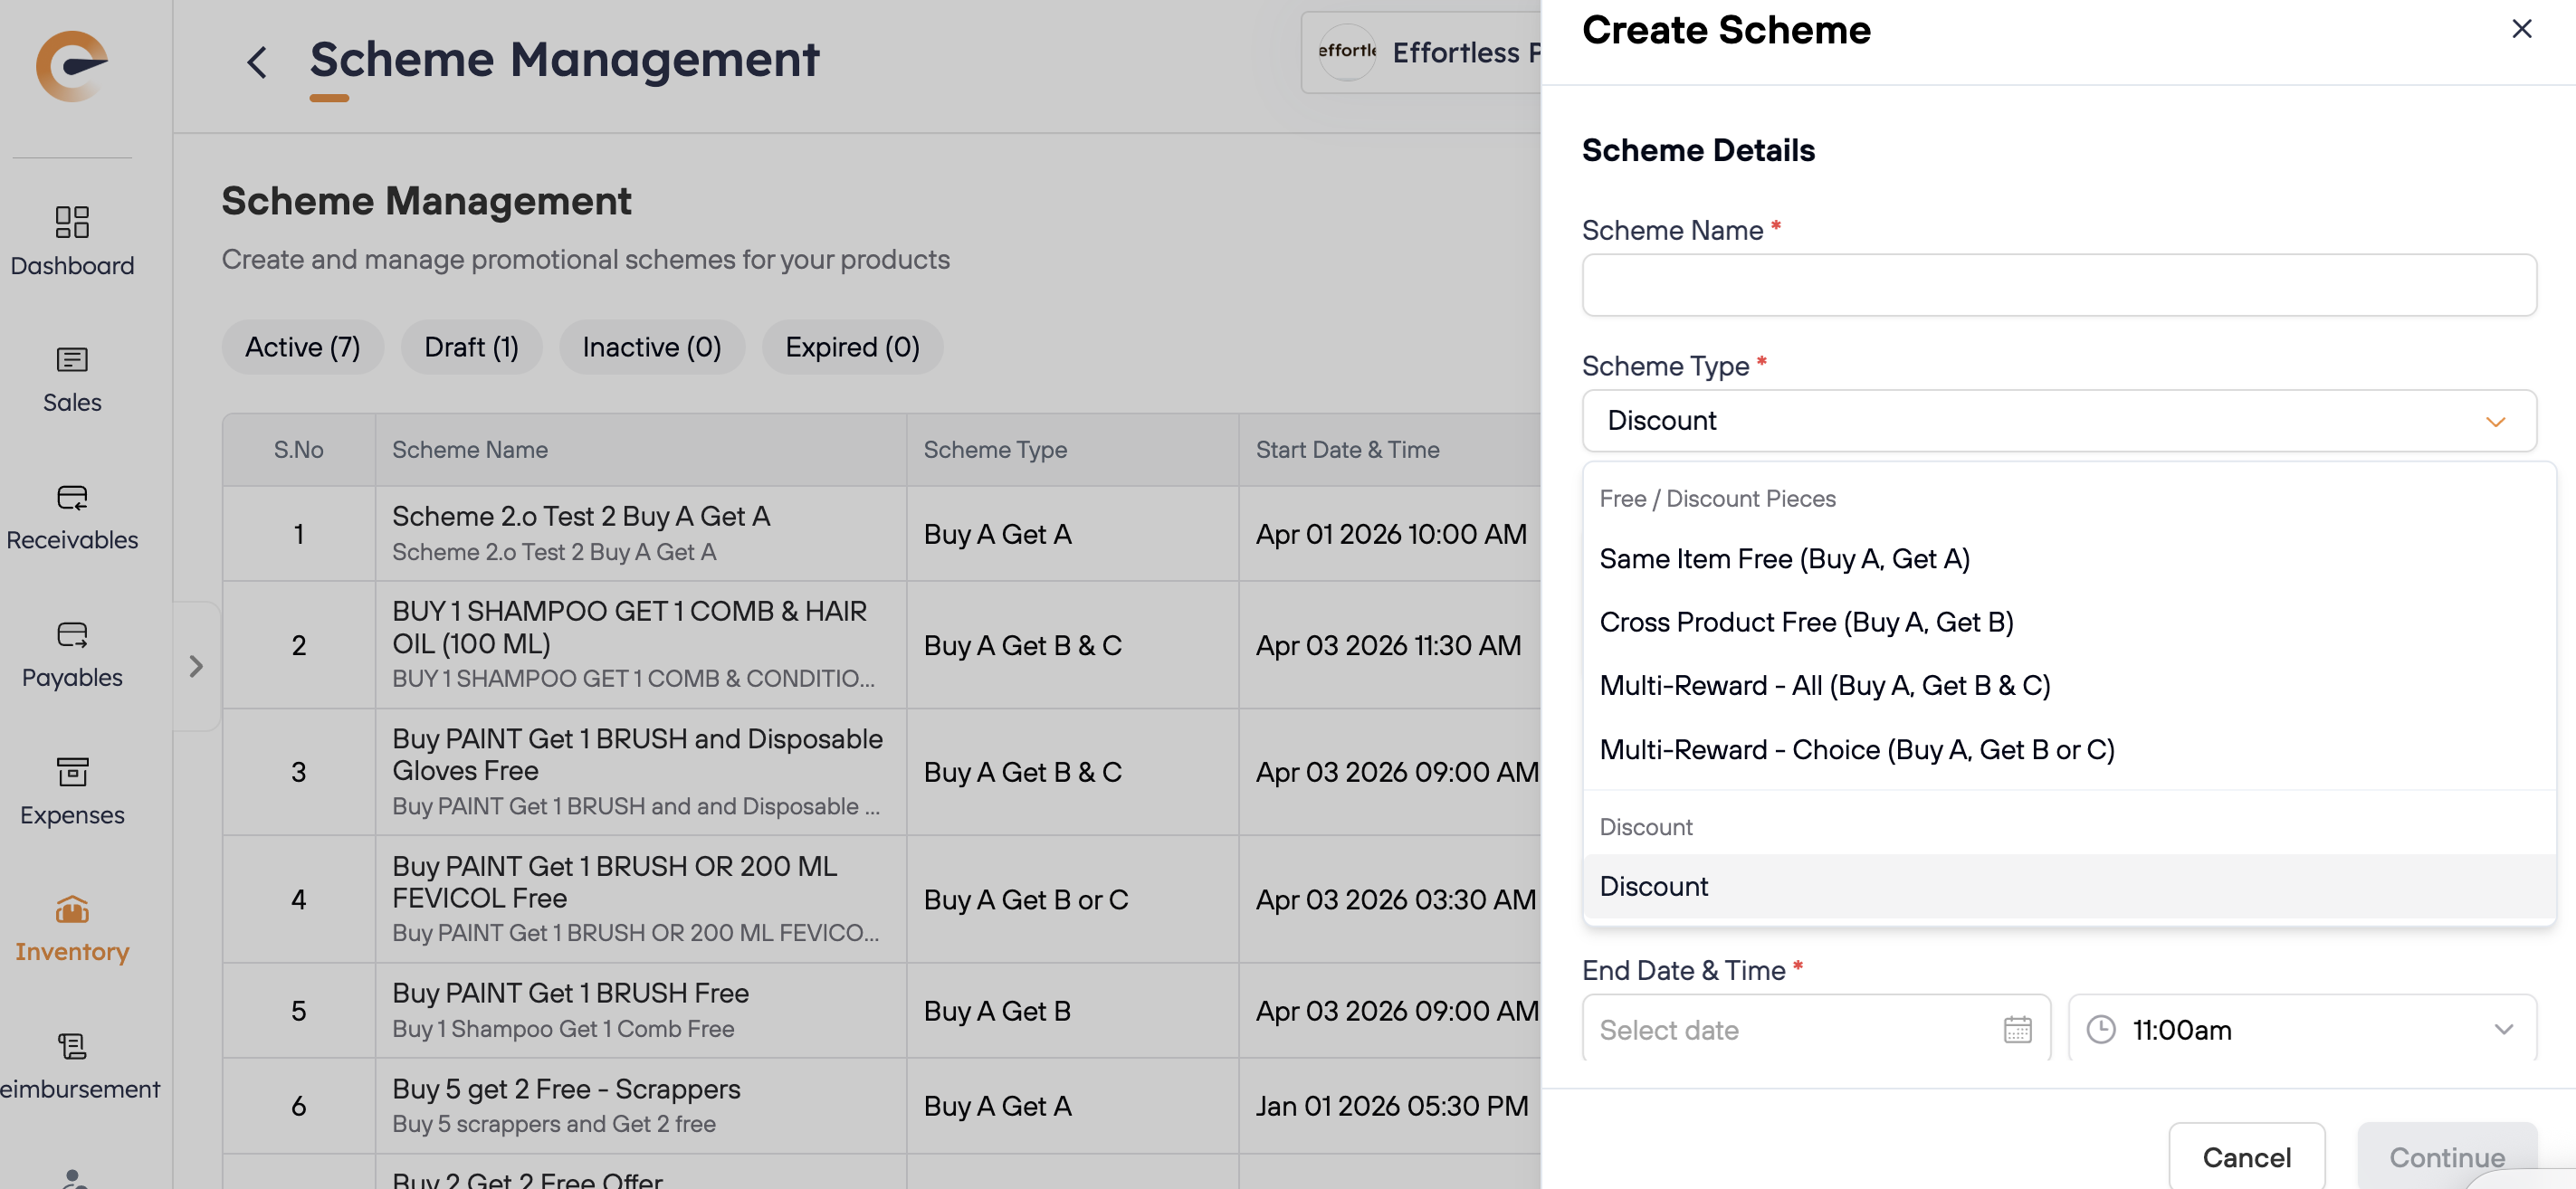Show the Active (7) schemes tab
Viewport: 2576px width, 1189px height.
click(302, 347)
